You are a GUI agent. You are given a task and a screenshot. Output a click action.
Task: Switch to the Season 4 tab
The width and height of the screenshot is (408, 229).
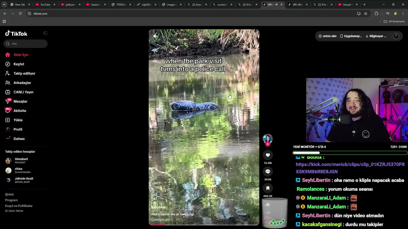pos(95,4)
